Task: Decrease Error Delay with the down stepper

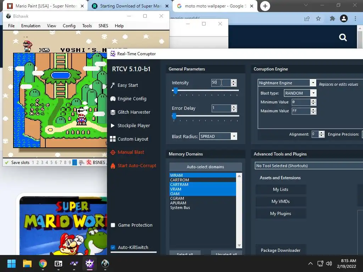Action: (x=234, y=110)
